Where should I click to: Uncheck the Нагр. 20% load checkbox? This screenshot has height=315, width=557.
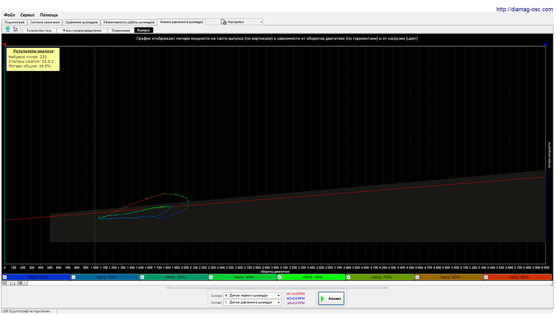[x=73, y=277]
